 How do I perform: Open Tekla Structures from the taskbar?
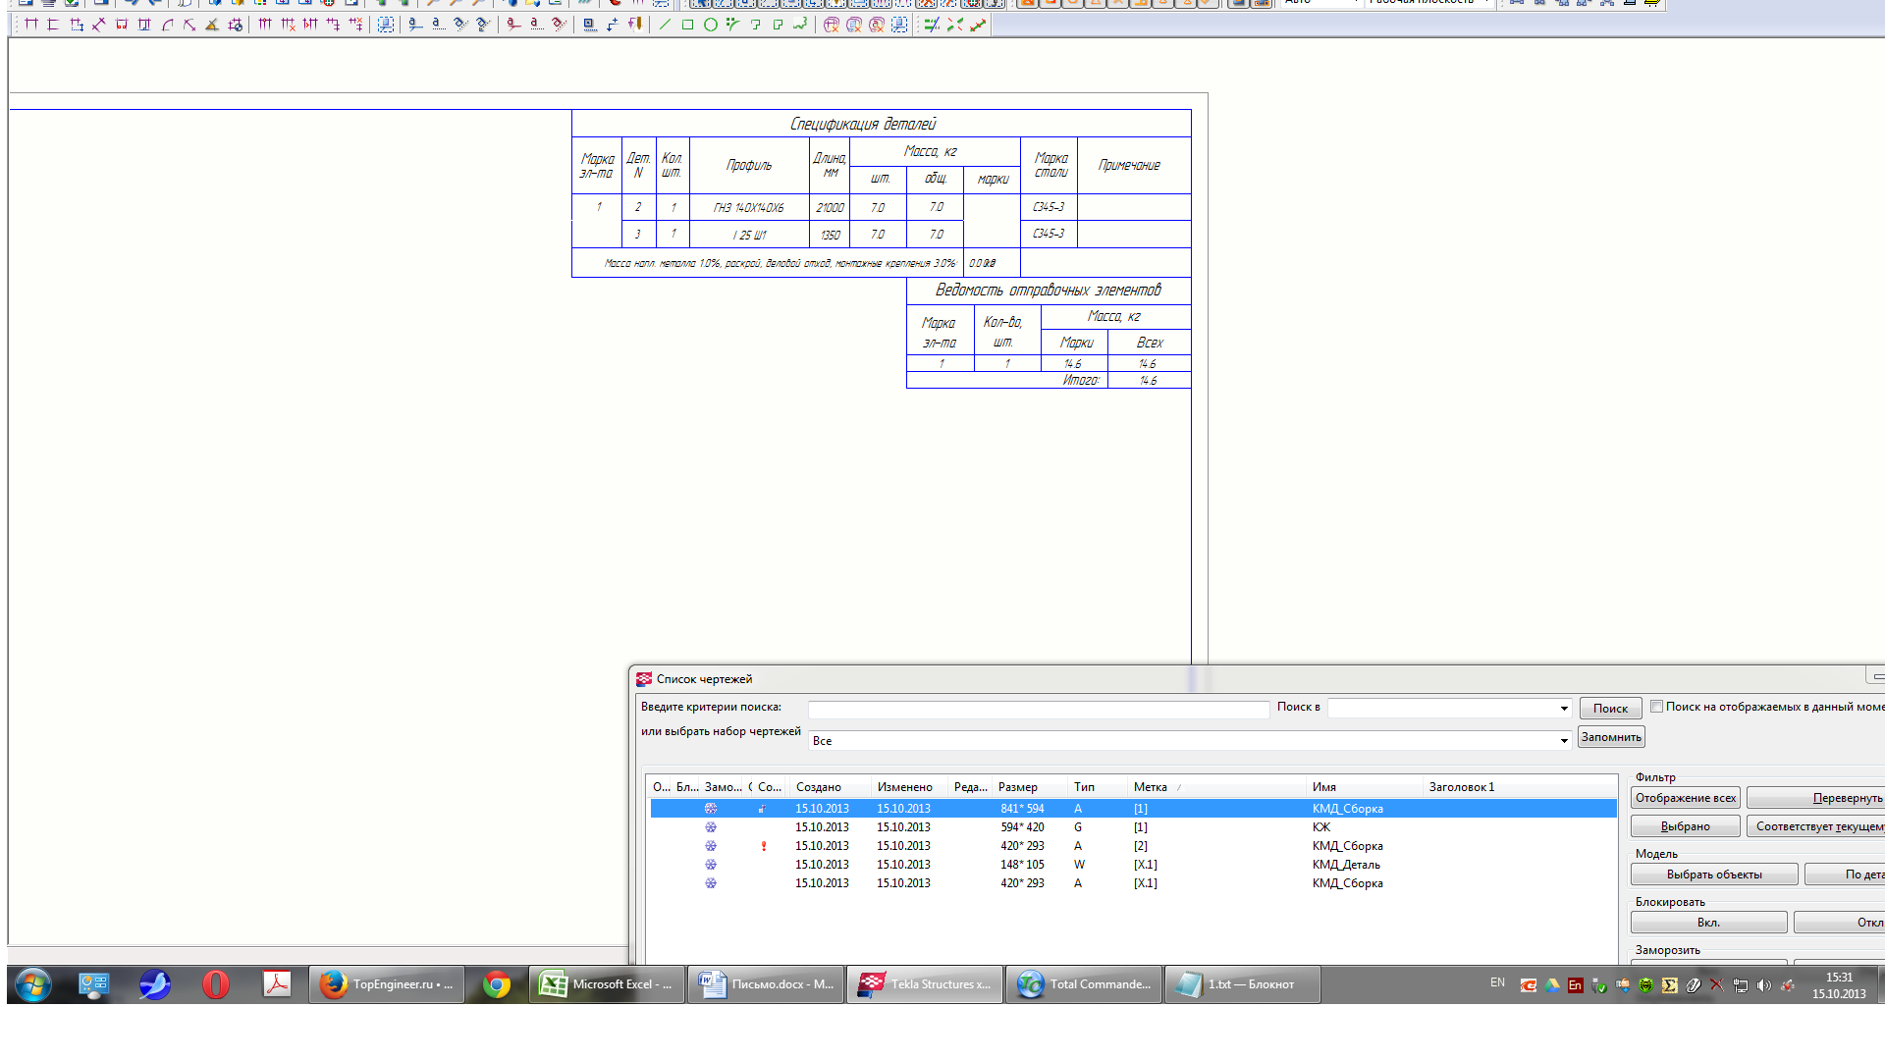tap(925, 983)
